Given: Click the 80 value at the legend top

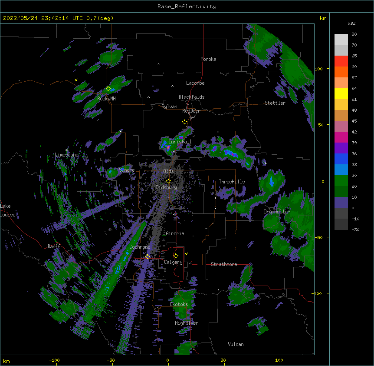Looking at the screenshot, I should coord(354,34).
